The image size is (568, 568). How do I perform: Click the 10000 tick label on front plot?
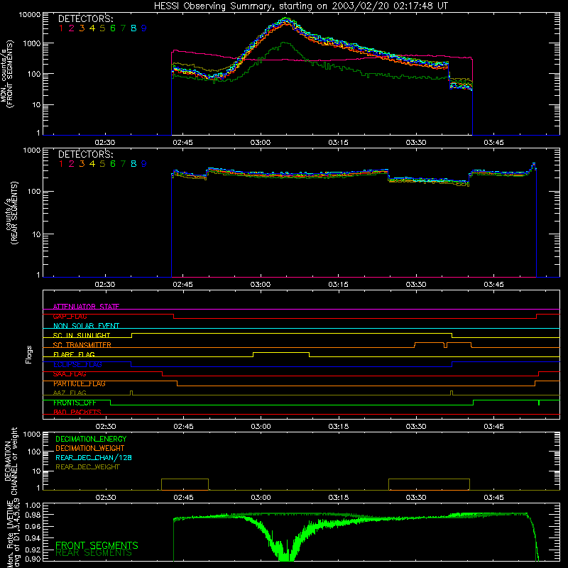(30, 15)
